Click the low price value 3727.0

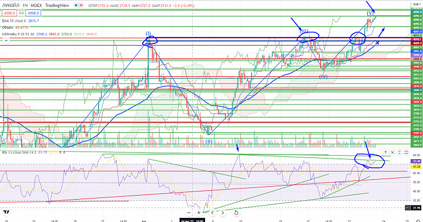(x=146, y=5)
